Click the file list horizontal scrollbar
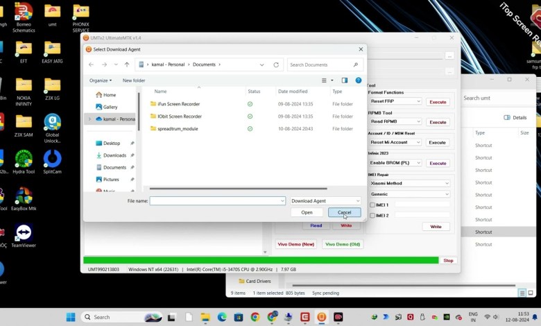Image resolution: width=541 pixels, height=326 pixels. 238,189
